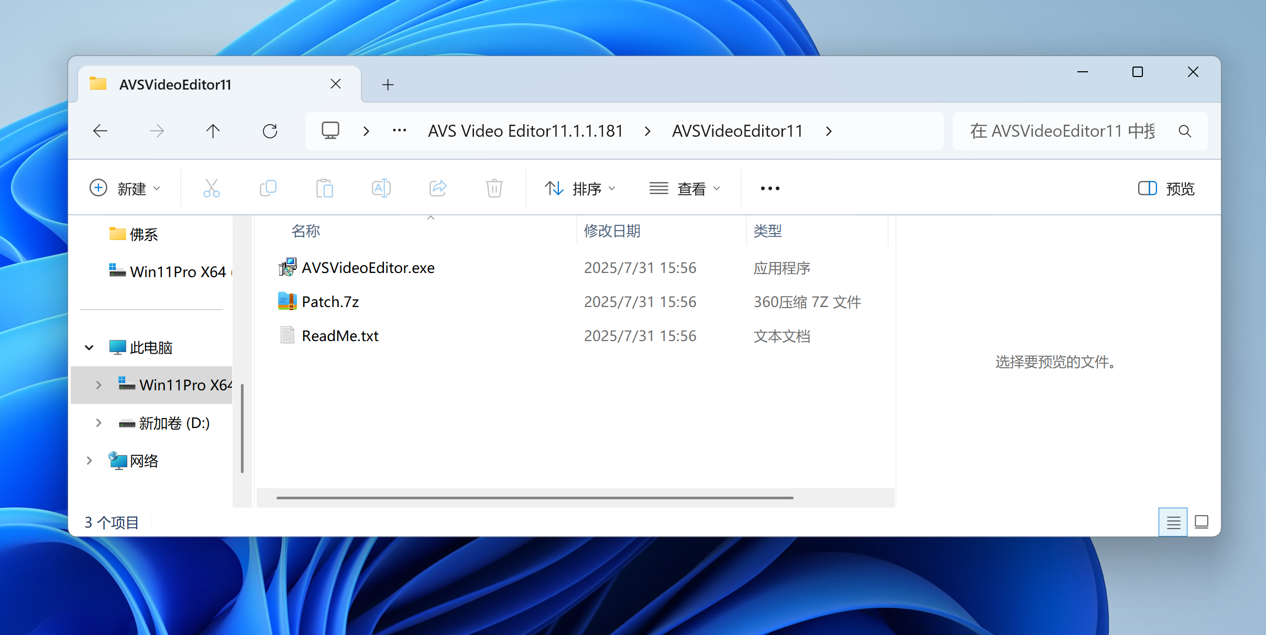Screen dimensions: 1266x635
Task: Click the New item button
Action: pos(125,188)
